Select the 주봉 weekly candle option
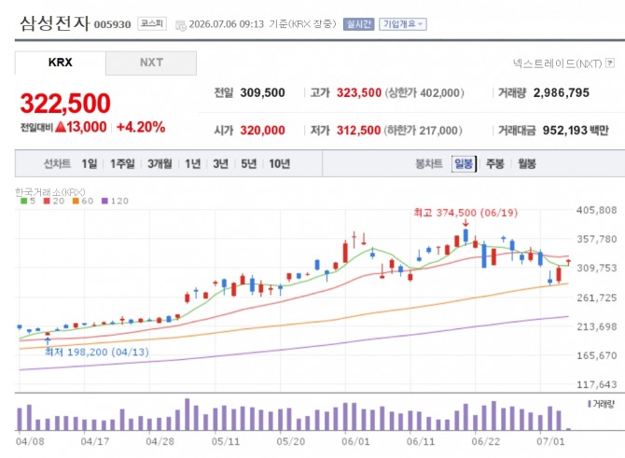Image resolution: width=625 pixels, height=458 pixels. point(495,164)
